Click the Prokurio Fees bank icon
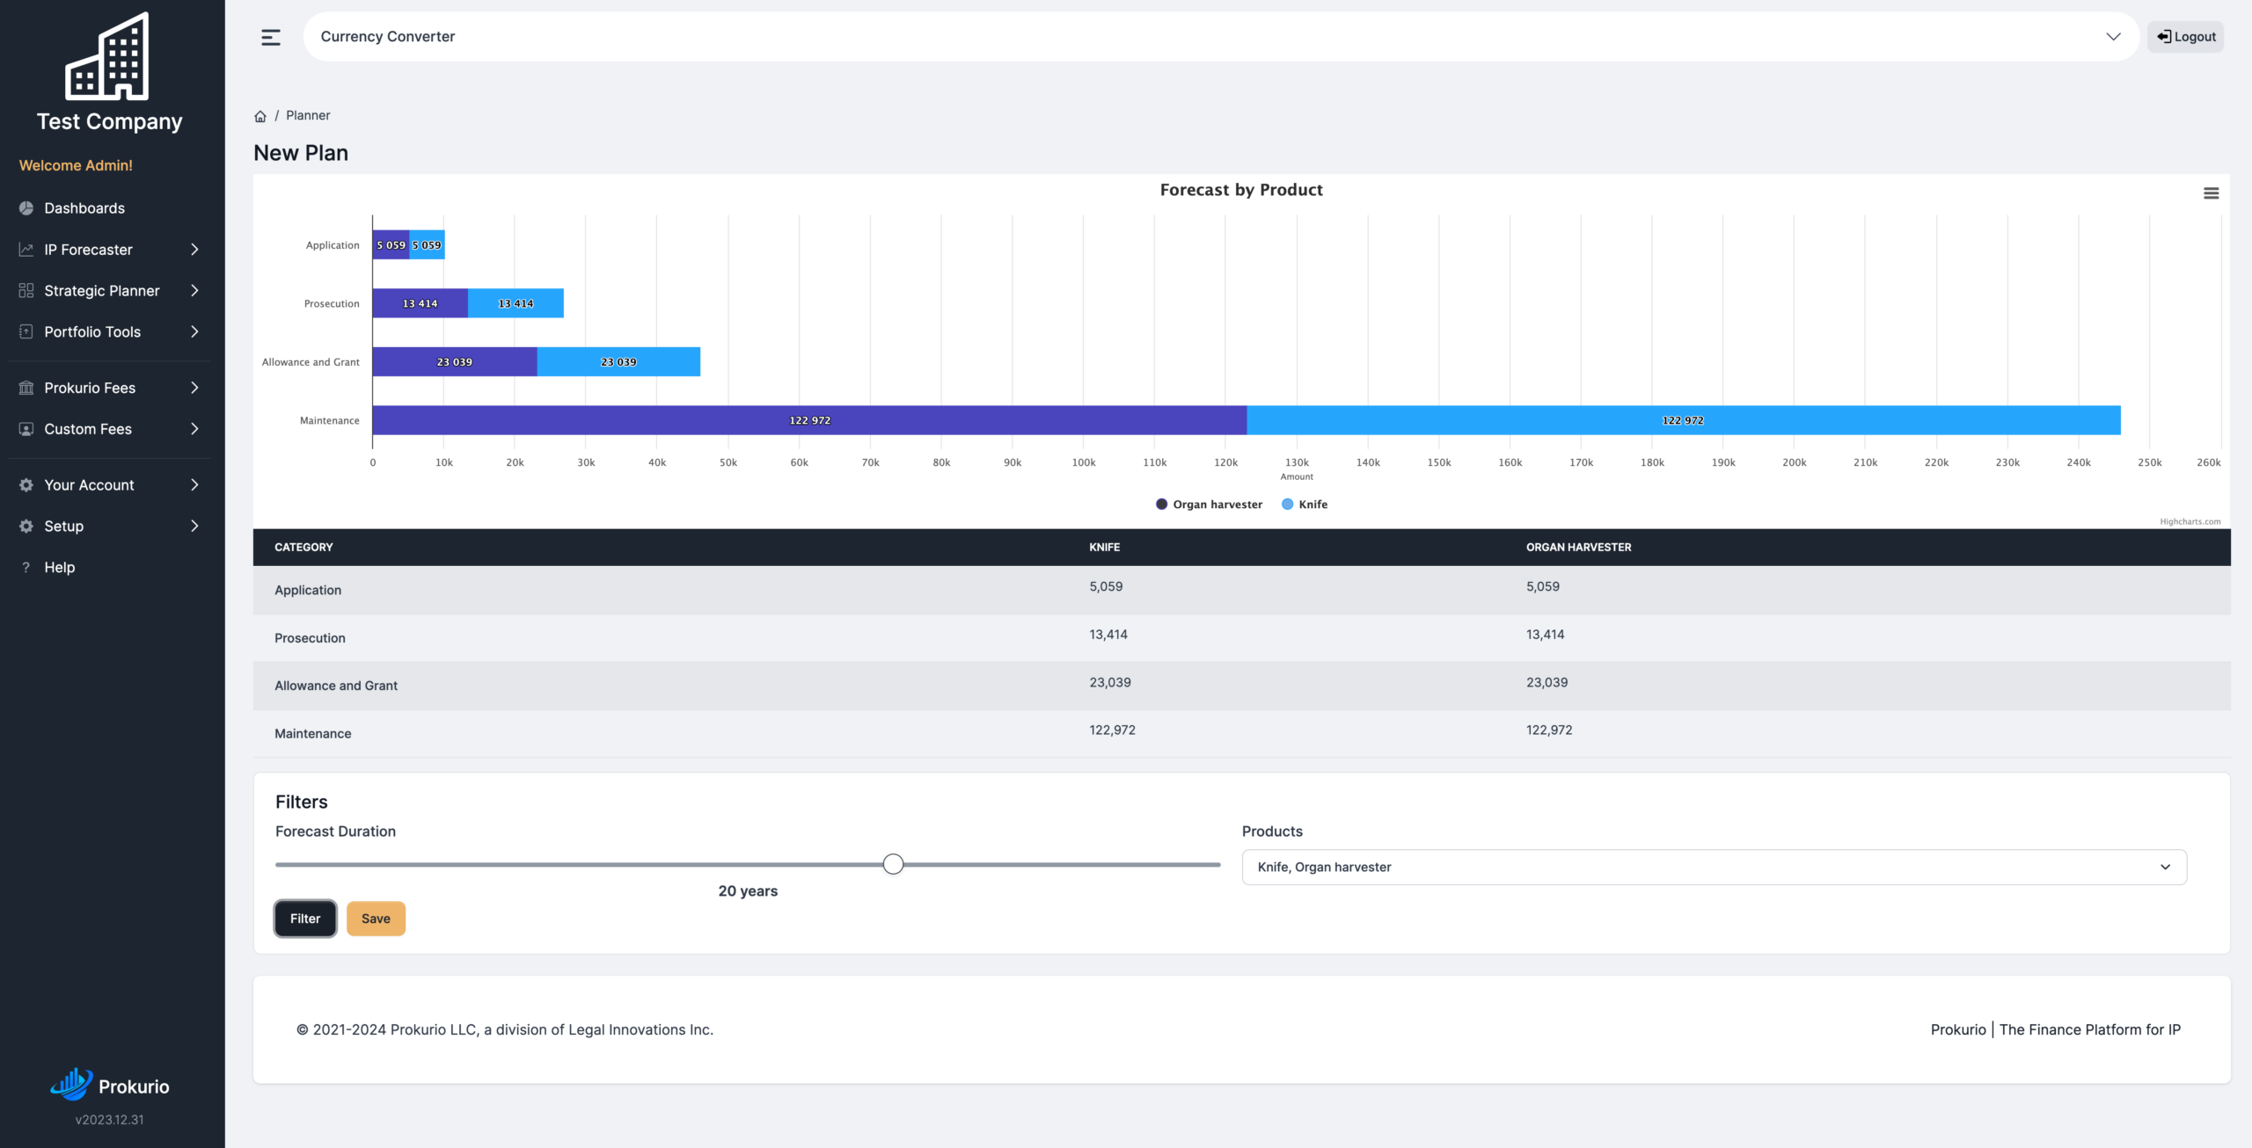Screen dimensions: 2252x1148 (26, 388)
